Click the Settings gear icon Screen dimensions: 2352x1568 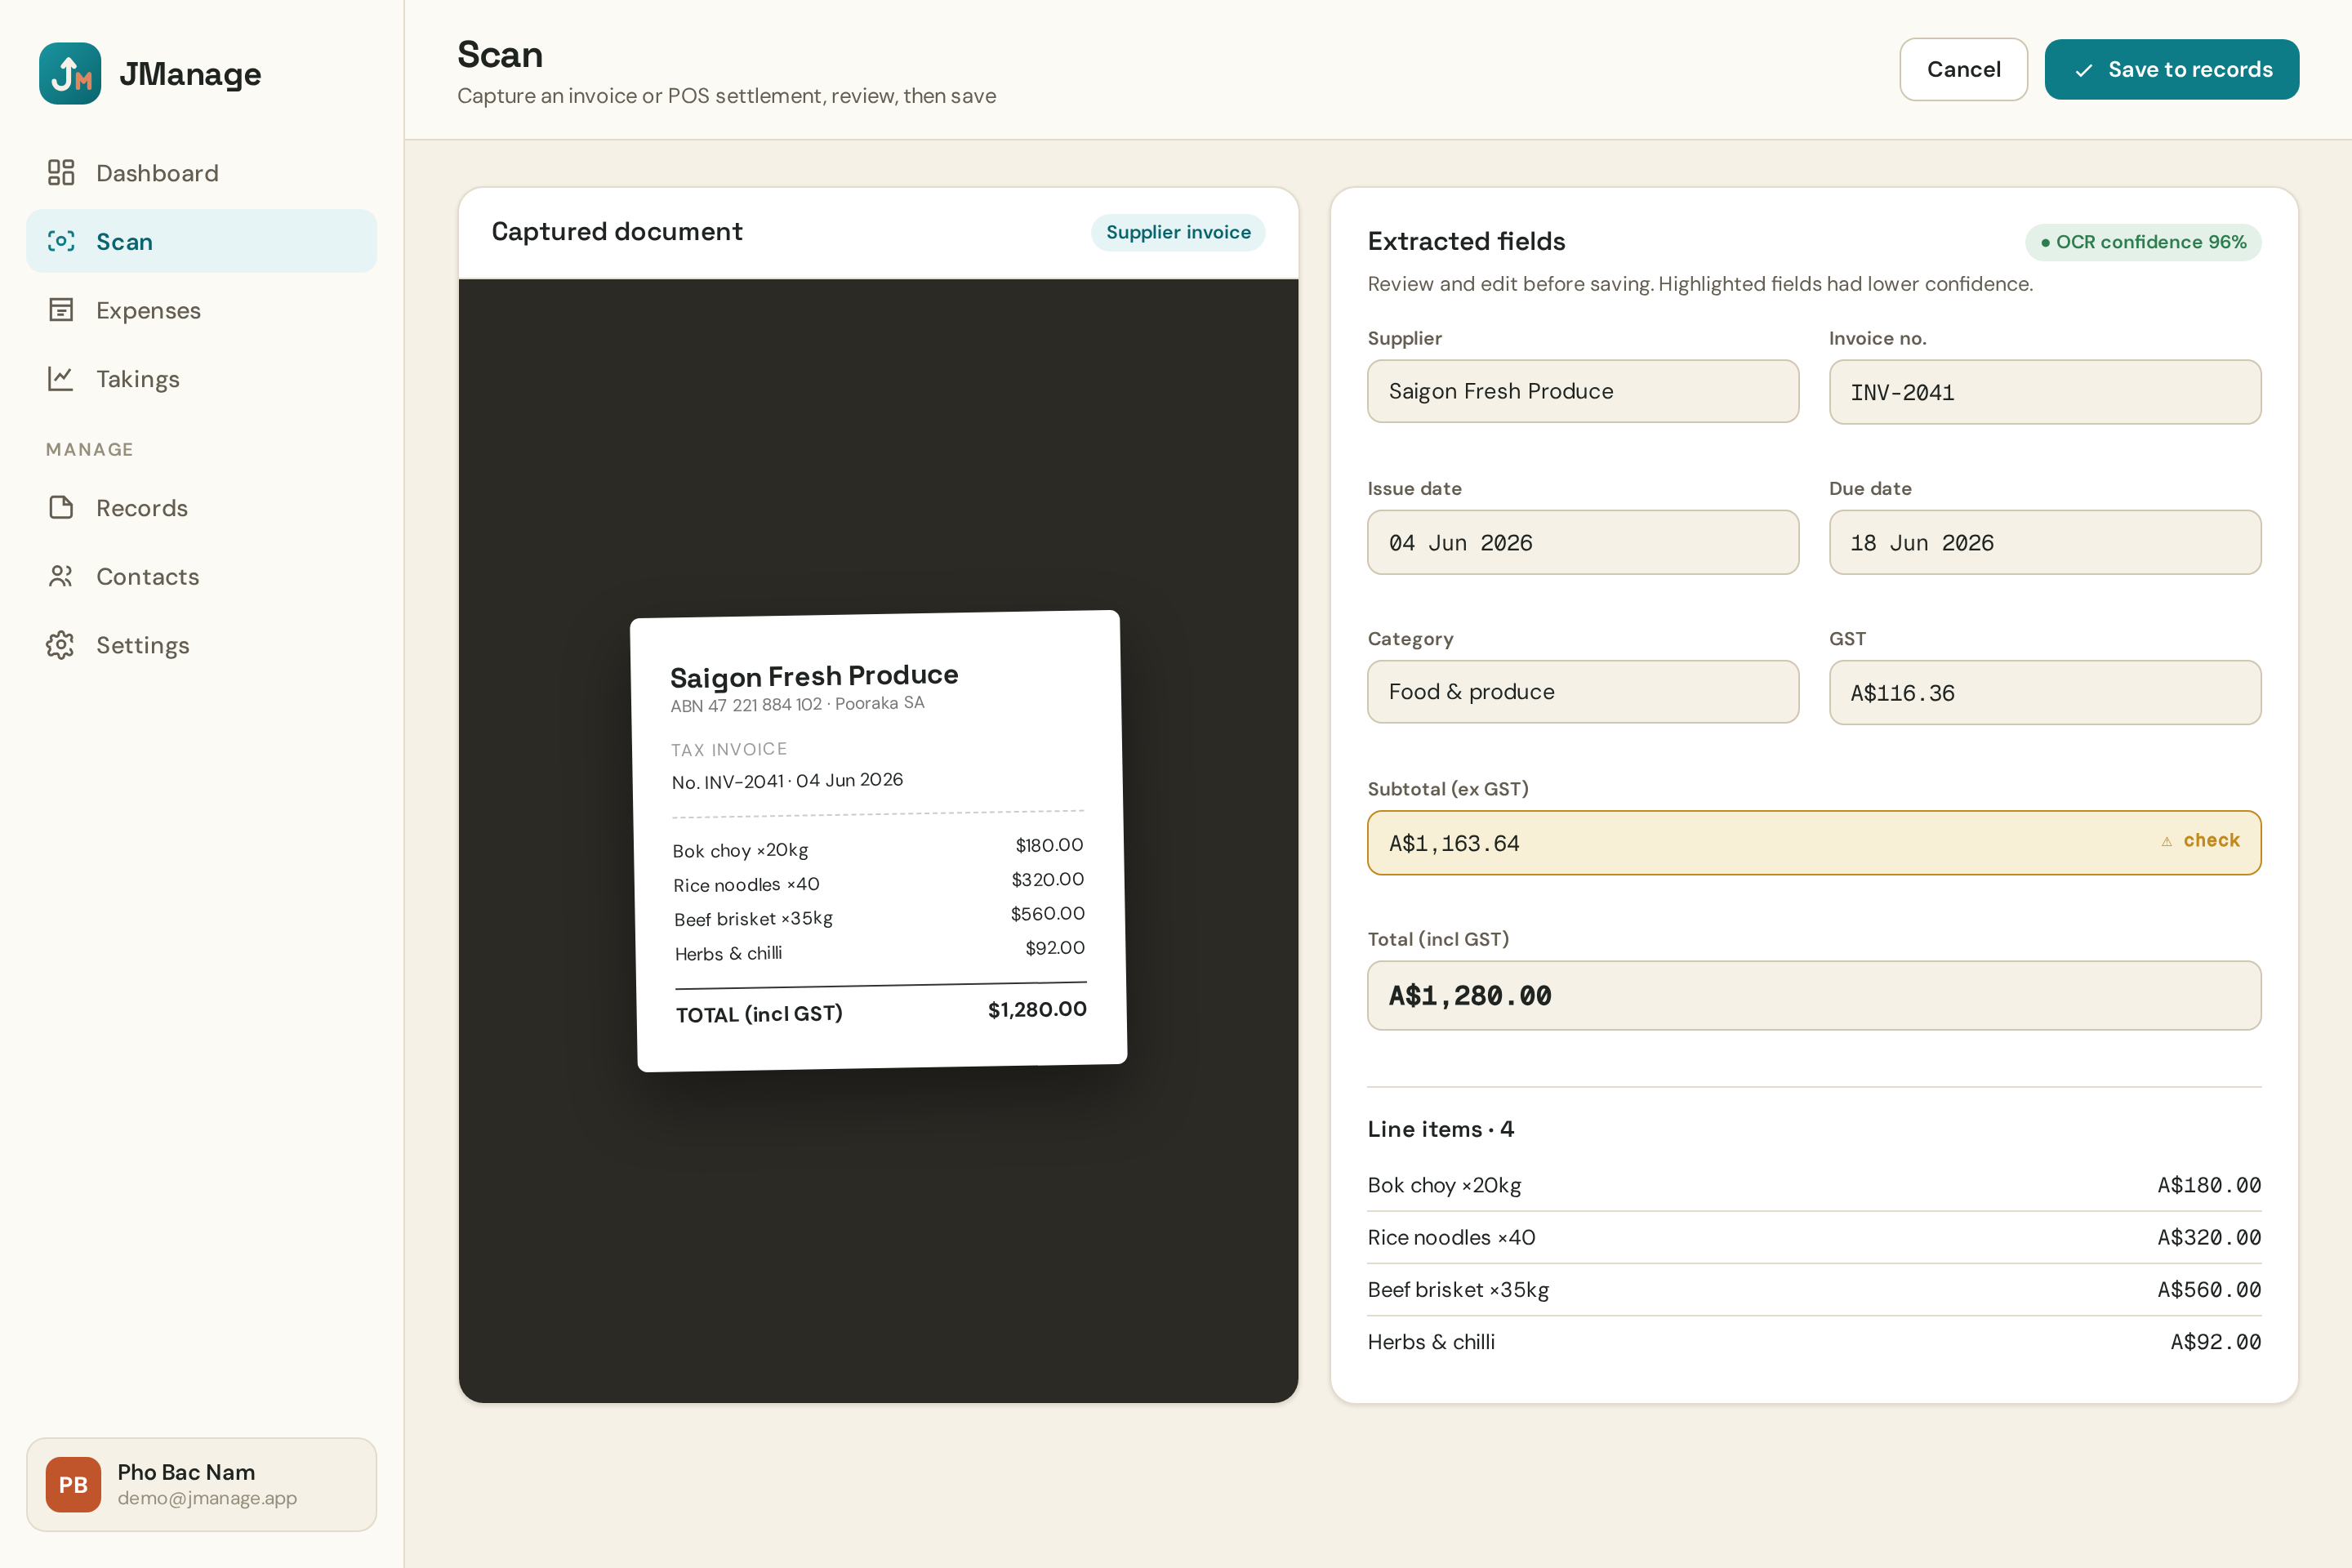61,645
